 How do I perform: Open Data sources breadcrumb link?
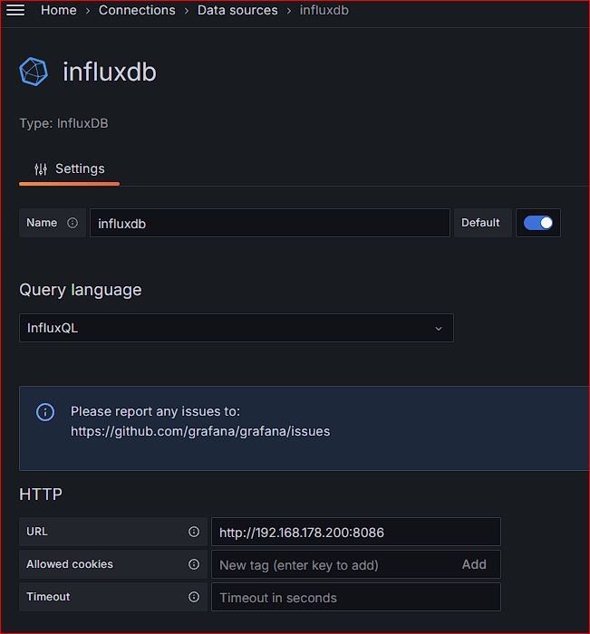coord(237,10)
